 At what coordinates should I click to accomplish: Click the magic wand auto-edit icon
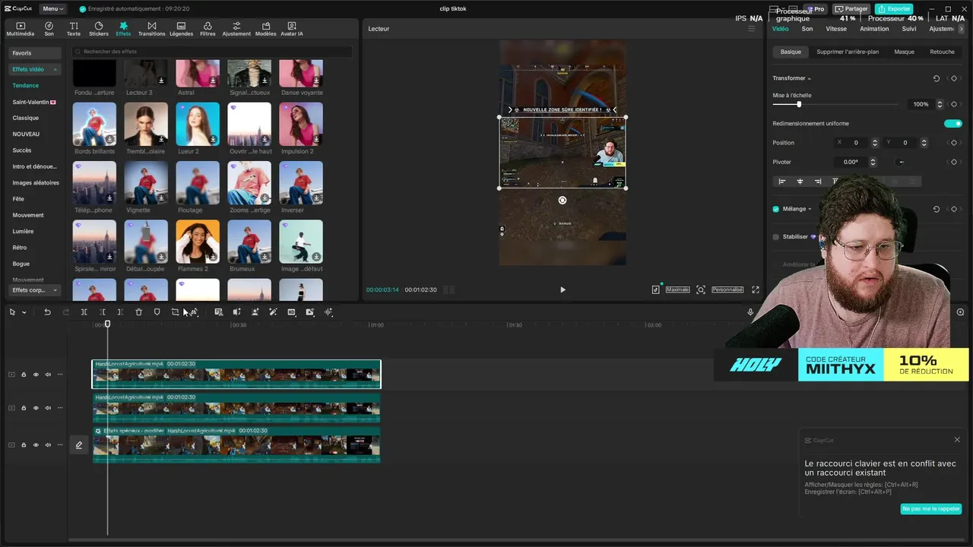(273, 312)
